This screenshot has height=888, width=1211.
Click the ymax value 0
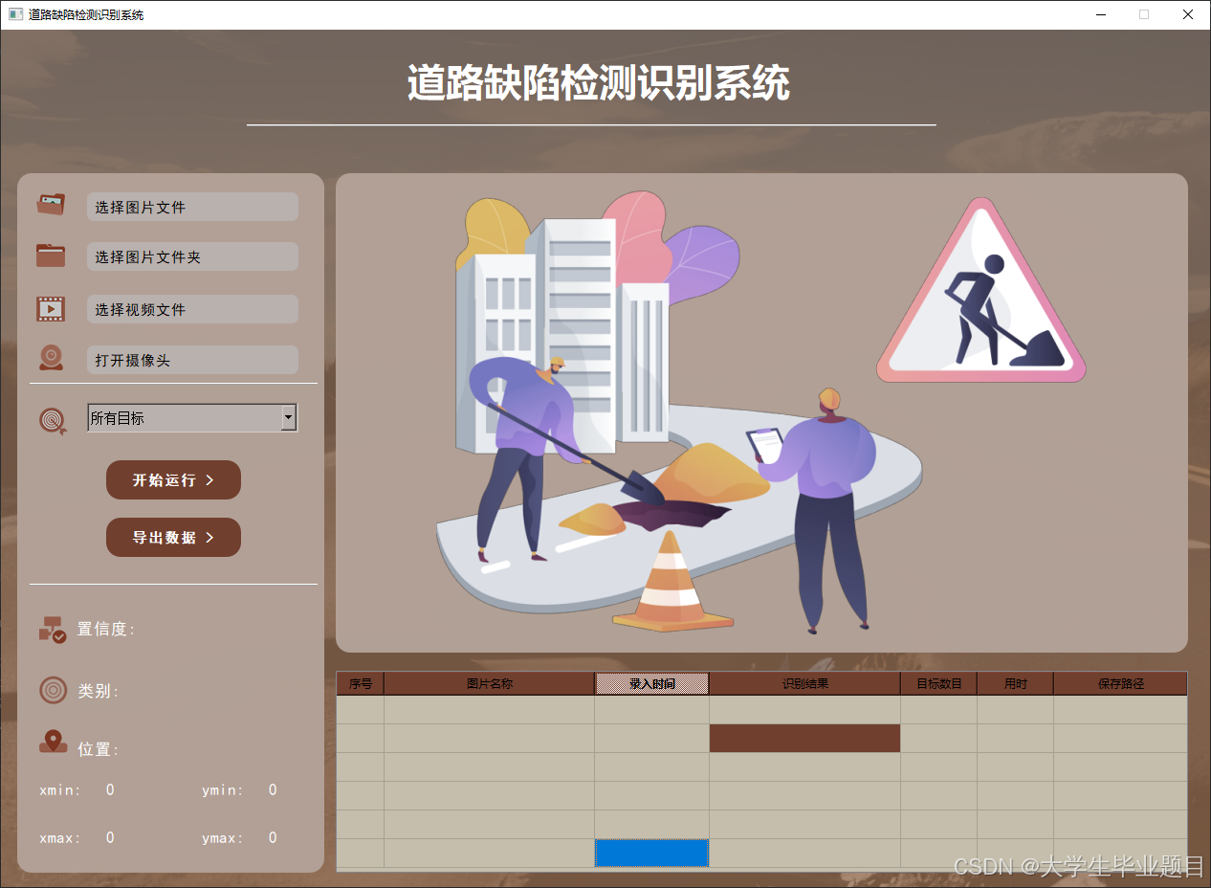(x=273, y=837)
